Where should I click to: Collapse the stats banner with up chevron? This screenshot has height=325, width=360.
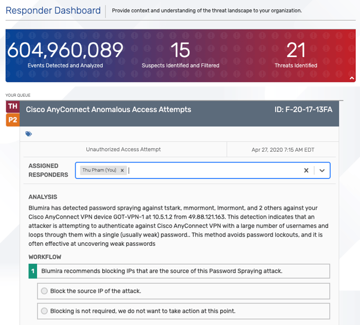click(352, 78)
